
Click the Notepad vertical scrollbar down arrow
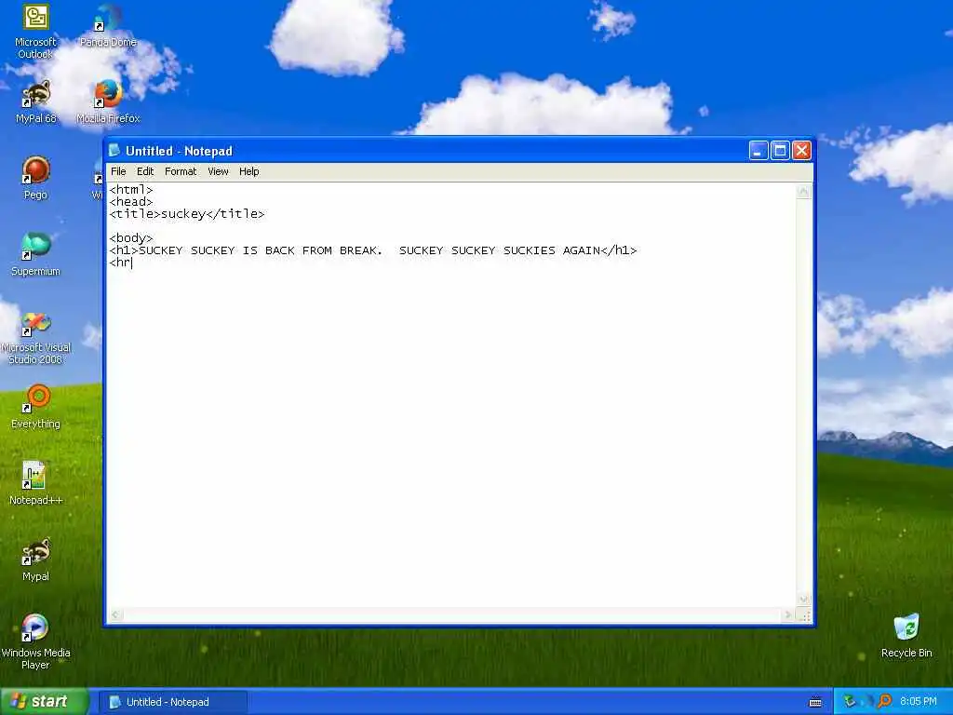pyautogui.click(x=803, y=600)
